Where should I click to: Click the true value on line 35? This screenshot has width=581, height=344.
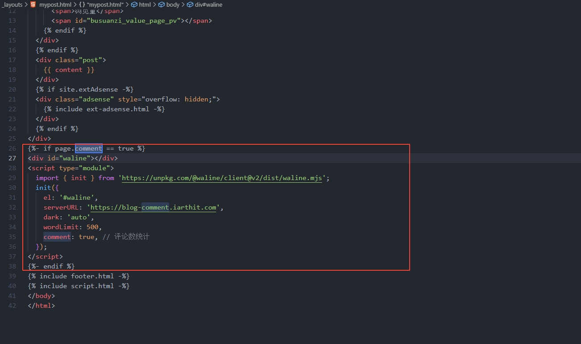87,237
